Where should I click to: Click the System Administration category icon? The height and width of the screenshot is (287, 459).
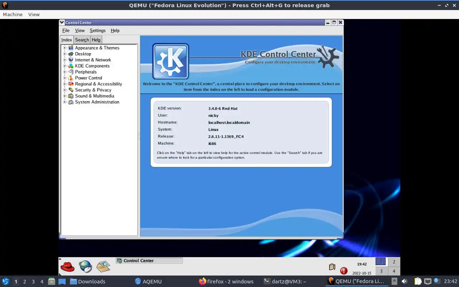pos(71,102)
